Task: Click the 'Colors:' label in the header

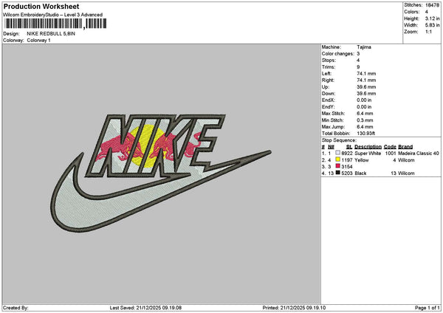Action: click(412, 12)
